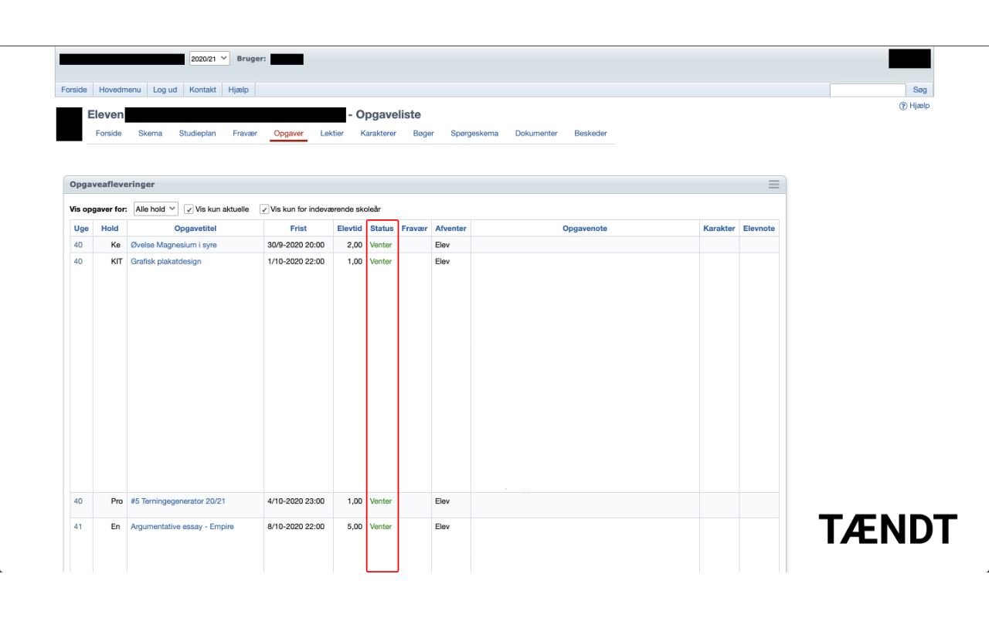Viewport: 989px width, 618px height.
Task: Switch to the Studieplan tab
Action: (x=197, y=133)
